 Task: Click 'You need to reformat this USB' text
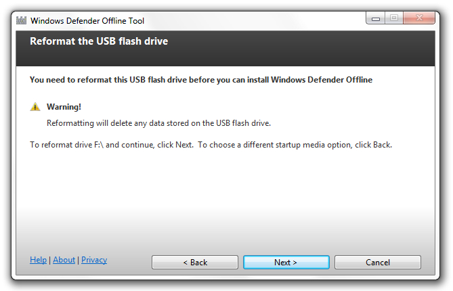coord(201,80)
